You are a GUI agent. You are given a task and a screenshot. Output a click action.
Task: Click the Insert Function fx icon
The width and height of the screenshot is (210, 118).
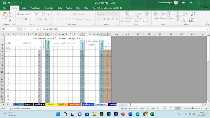click(x=37, y=29)
